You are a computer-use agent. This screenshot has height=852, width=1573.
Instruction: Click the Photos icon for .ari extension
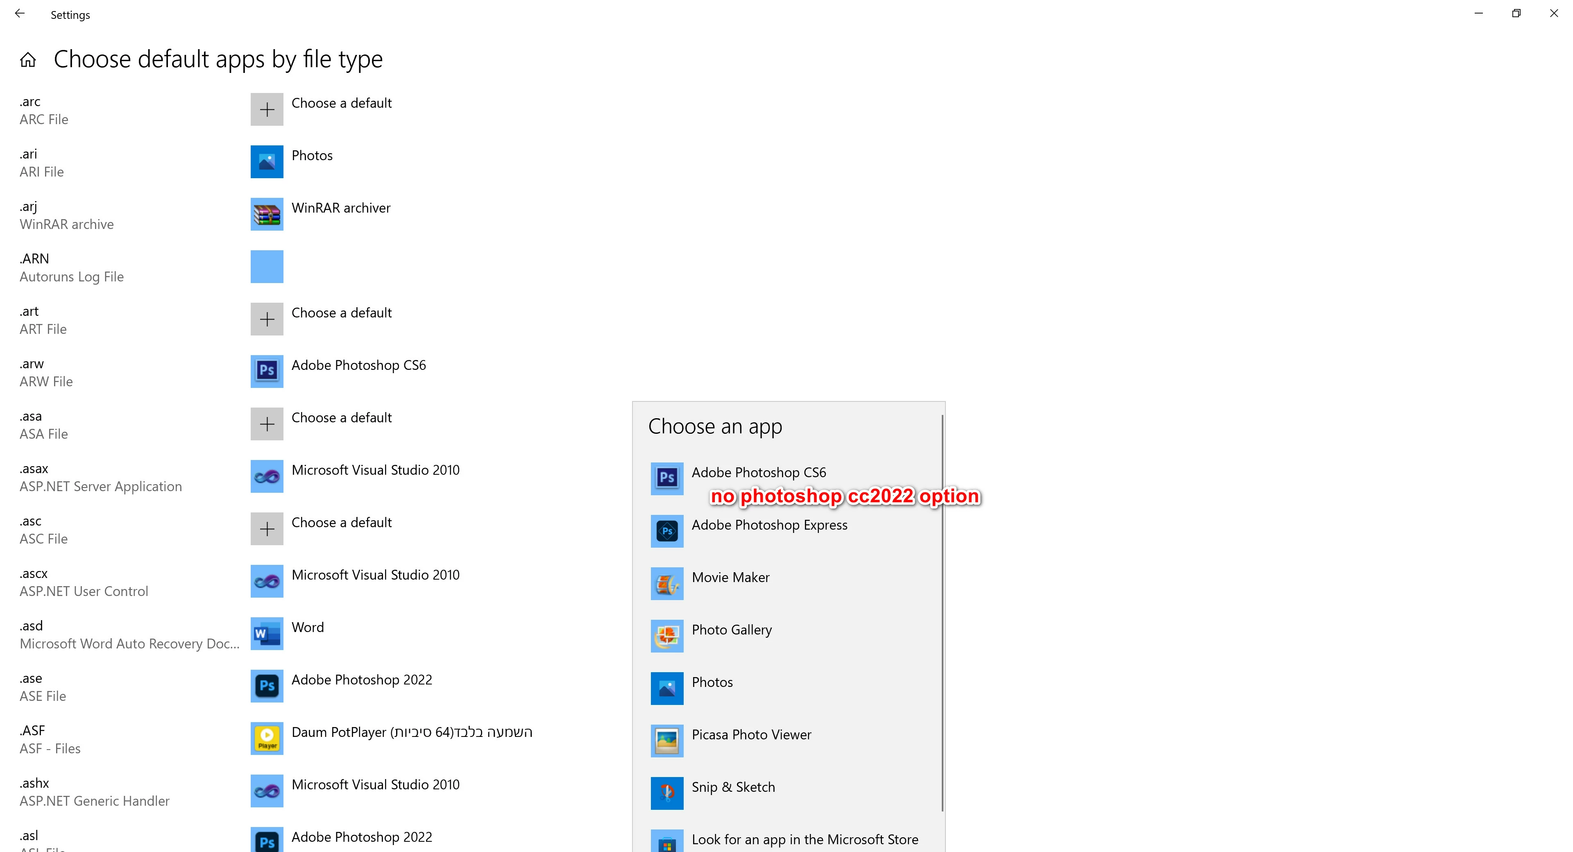(267, 162)
